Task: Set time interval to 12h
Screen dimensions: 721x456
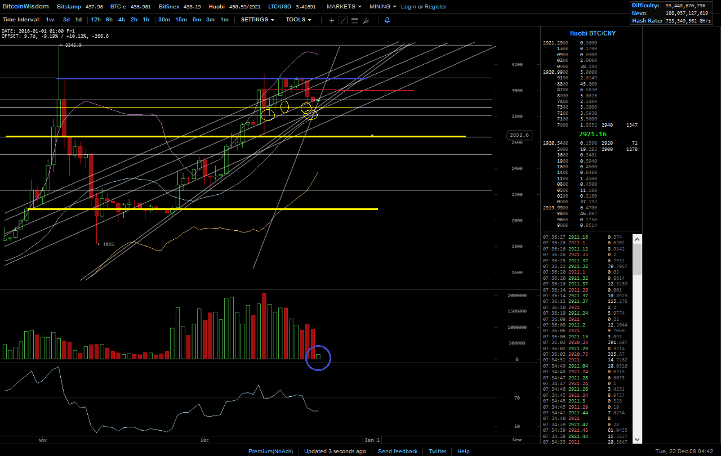Action: [x=96, y=20]
